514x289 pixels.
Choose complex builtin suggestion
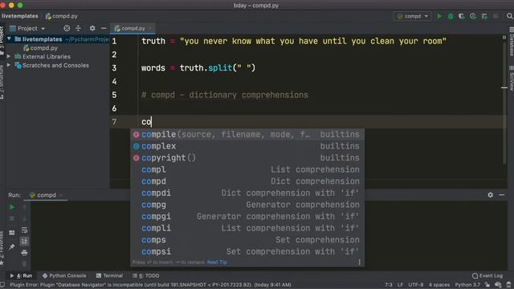(247, 146)
